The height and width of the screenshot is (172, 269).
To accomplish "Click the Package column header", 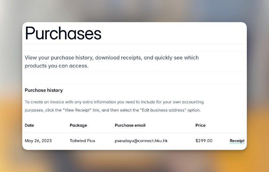I will [x=78, y=125].
